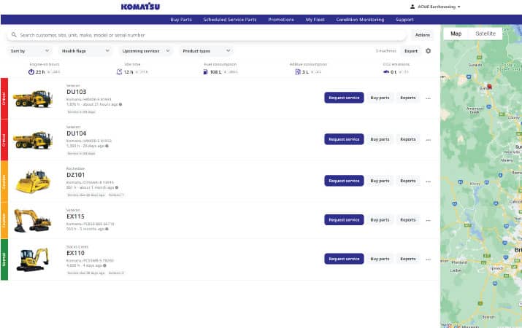The width and height of the screenshot is (522, 328).
Task: Click the info icon beside DU103 hours
Action: [x=120, y=104]
